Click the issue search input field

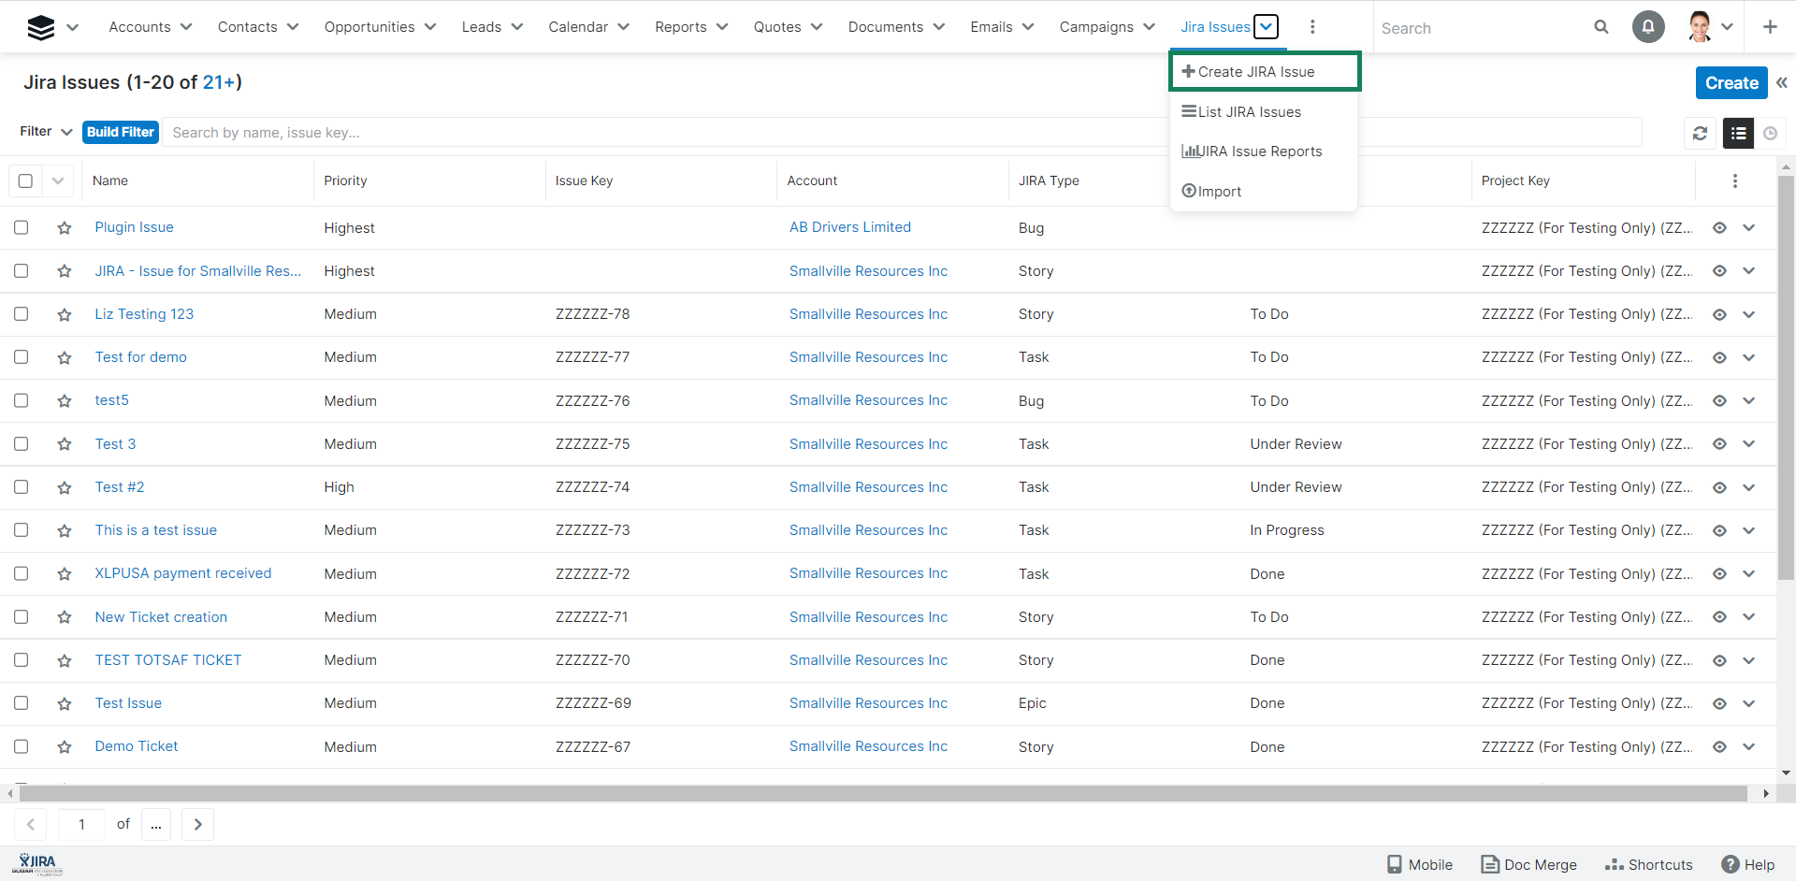(655, 133)
